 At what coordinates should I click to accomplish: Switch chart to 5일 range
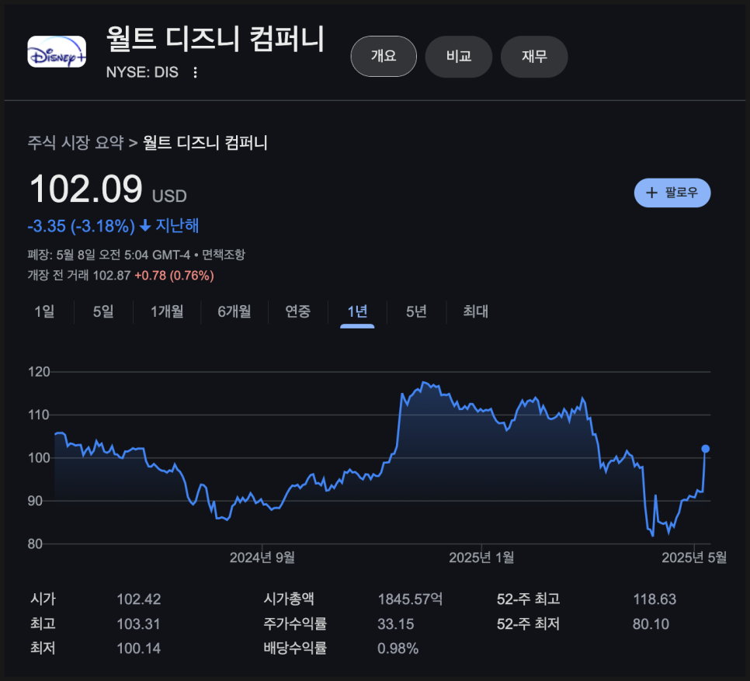coord(103,312)
